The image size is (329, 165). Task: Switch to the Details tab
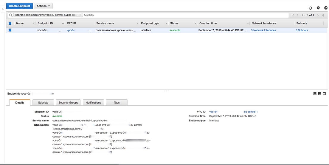pyautogui.click(x=20, y=103)
